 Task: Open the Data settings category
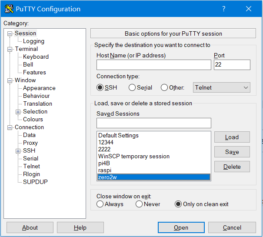pyautogui.click(x=29, y=135)
